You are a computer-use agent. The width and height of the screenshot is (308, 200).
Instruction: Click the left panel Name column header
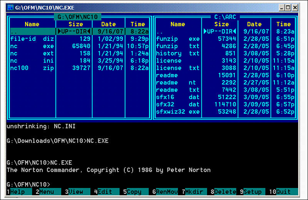(32, 24)
